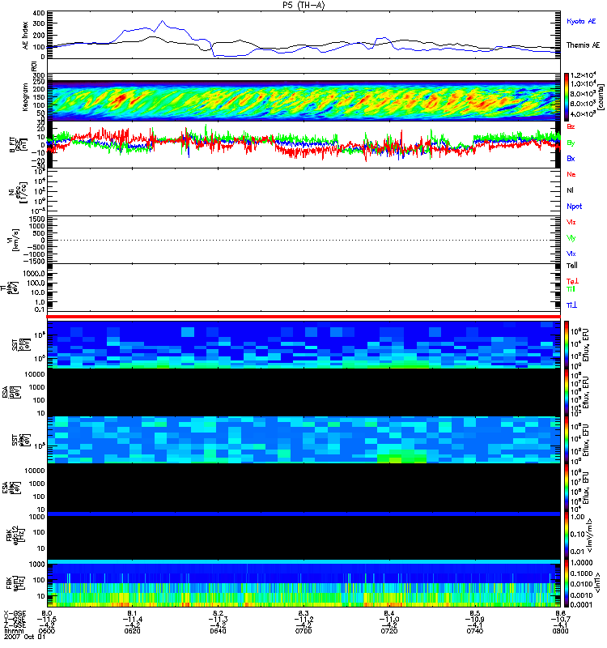Click the "Vi [km/s]" axis label
607x648 pixels.
pyautogui.click(x=13, y=240)
